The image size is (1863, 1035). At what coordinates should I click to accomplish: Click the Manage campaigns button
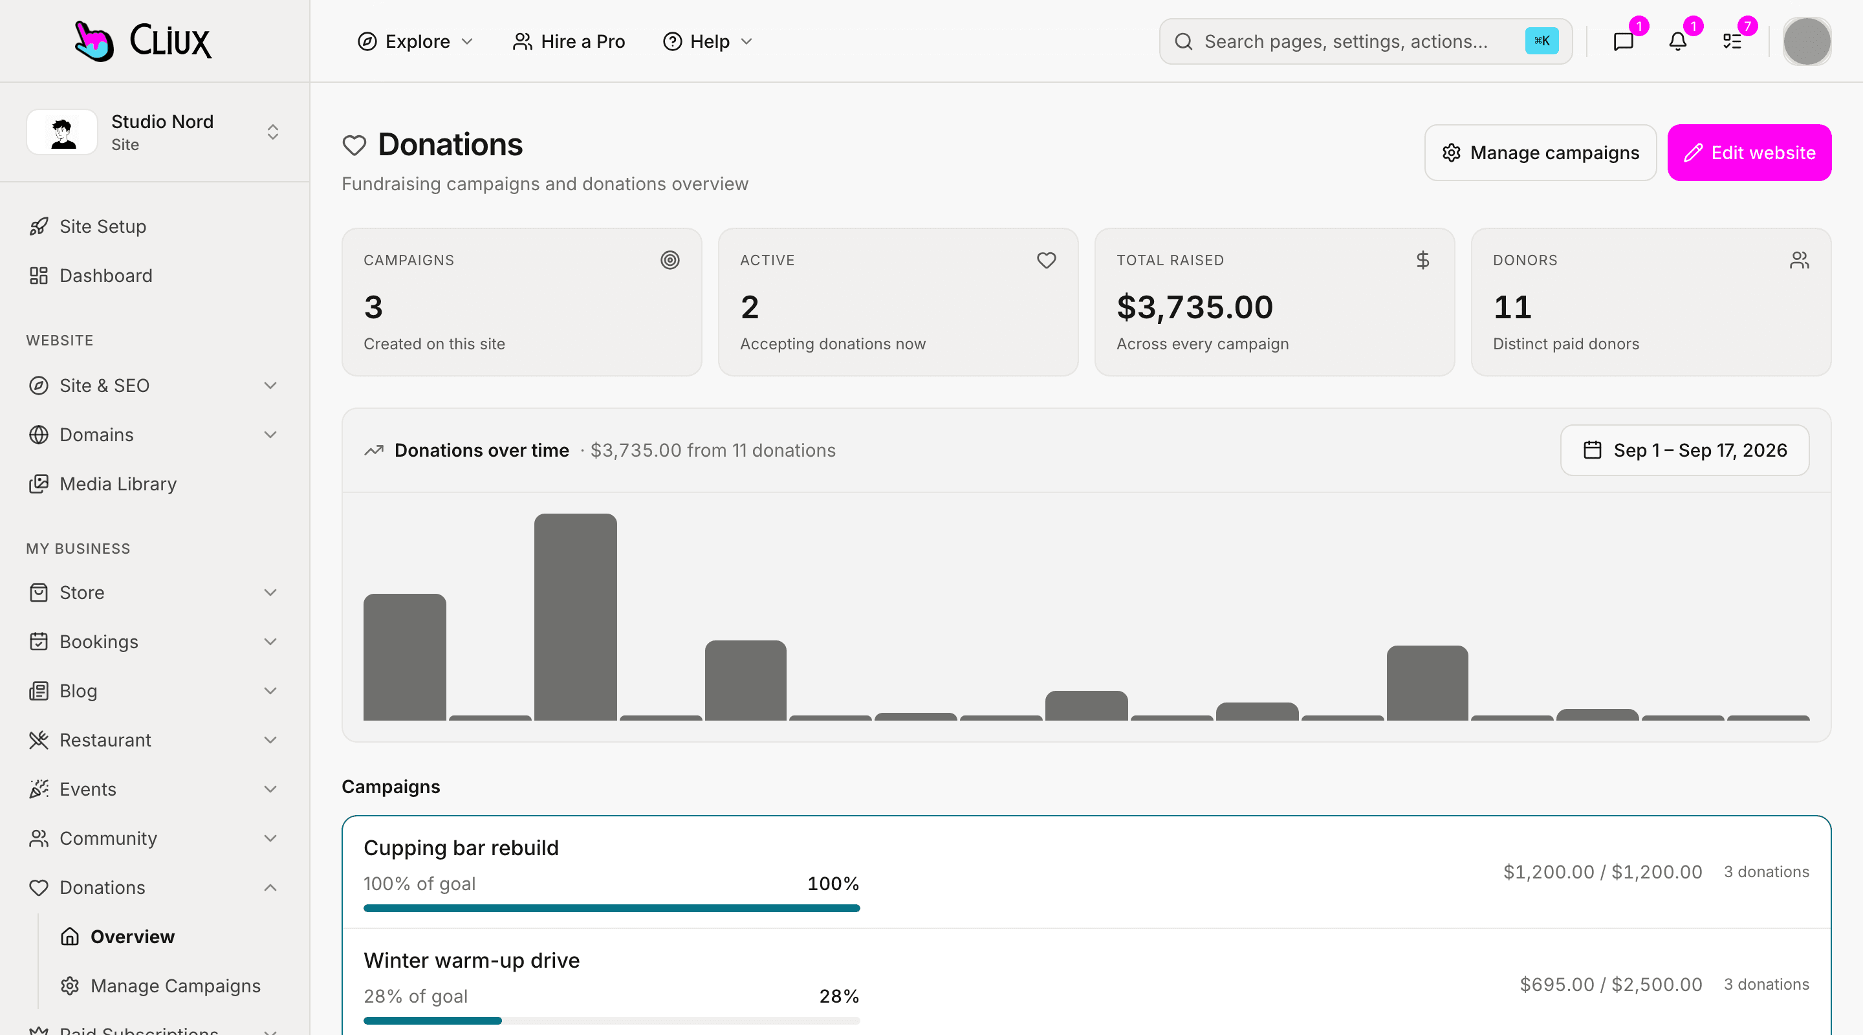tap(1540, 153)
